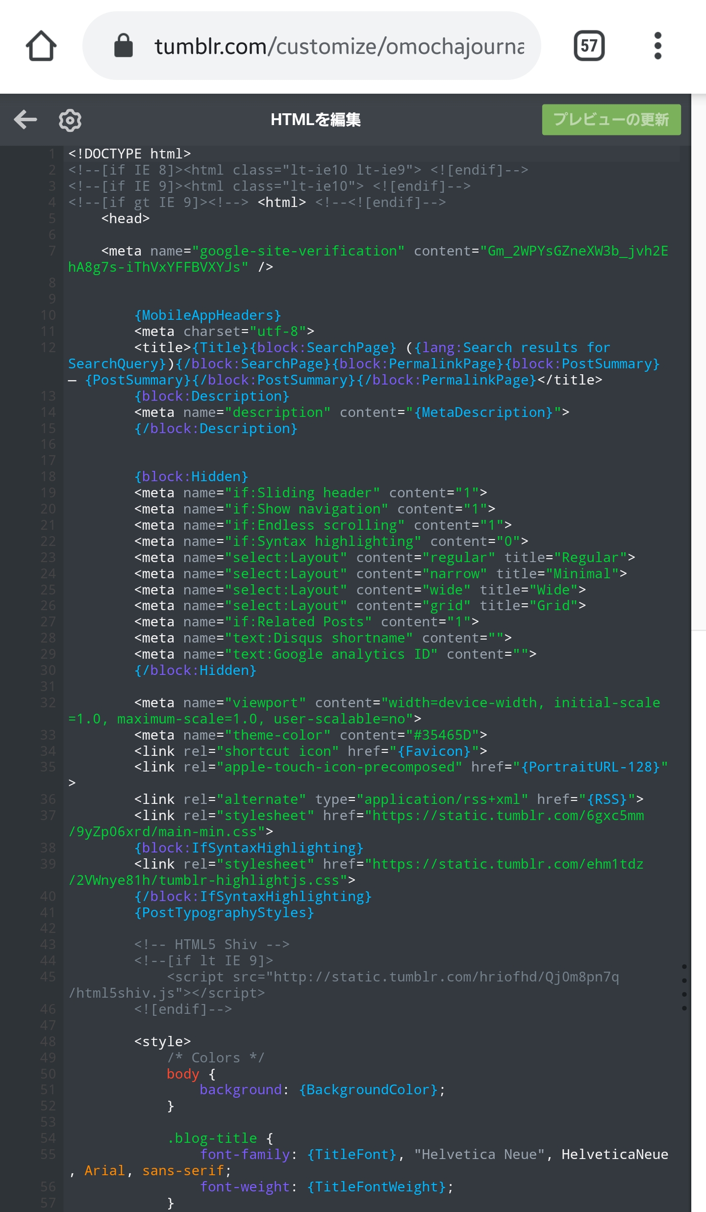This screenshot has width=706, height=1212.
Task: Click "google-site-verification" attribute value
Action: 299,251
